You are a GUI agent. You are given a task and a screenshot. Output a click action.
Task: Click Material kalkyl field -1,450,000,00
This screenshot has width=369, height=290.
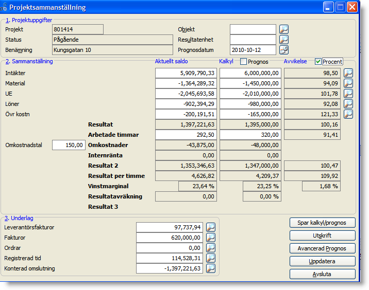pos(250,83)
